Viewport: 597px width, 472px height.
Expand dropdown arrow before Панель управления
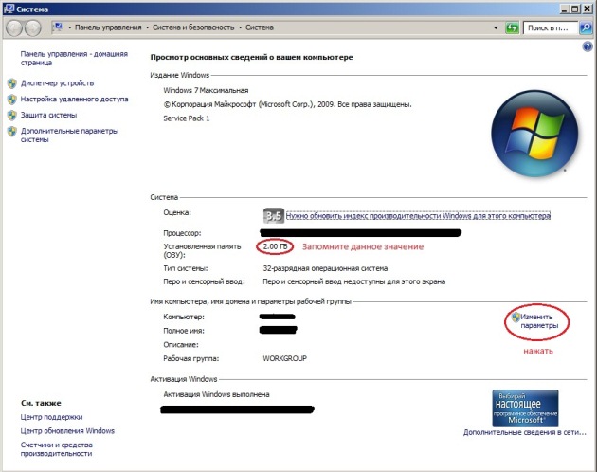70,27
